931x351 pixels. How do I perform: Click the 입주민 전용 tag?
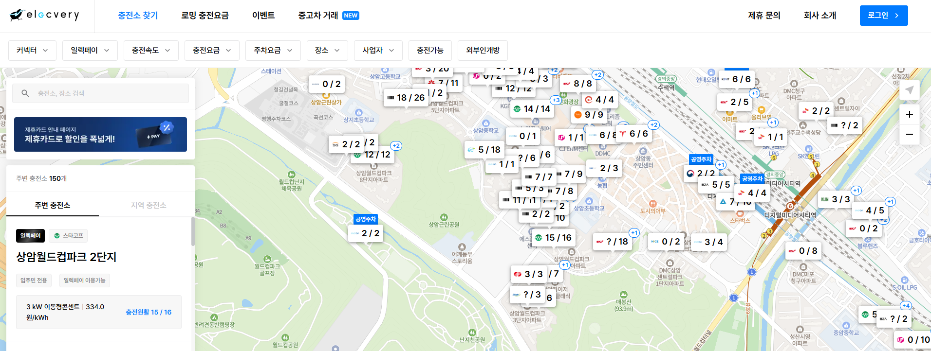[x=34, y=281]
